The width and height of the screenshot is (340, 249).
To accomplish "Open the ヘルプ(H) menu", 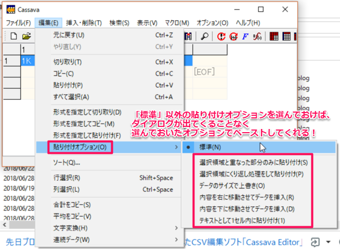I will (x=248, y=23).
